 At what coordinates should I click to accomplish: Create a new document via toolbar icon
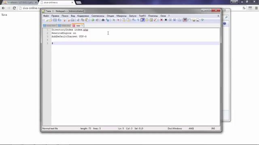click(x=46, y=20)
